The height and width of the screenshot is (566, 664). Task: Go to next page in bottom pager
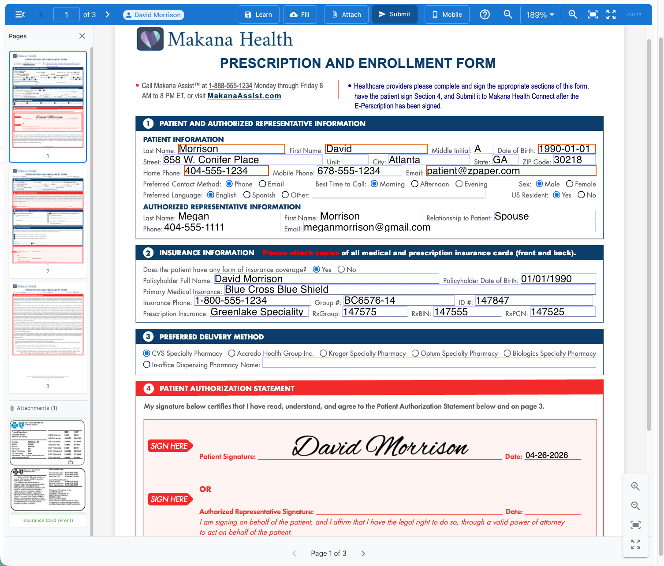click(x=363, y=553)
